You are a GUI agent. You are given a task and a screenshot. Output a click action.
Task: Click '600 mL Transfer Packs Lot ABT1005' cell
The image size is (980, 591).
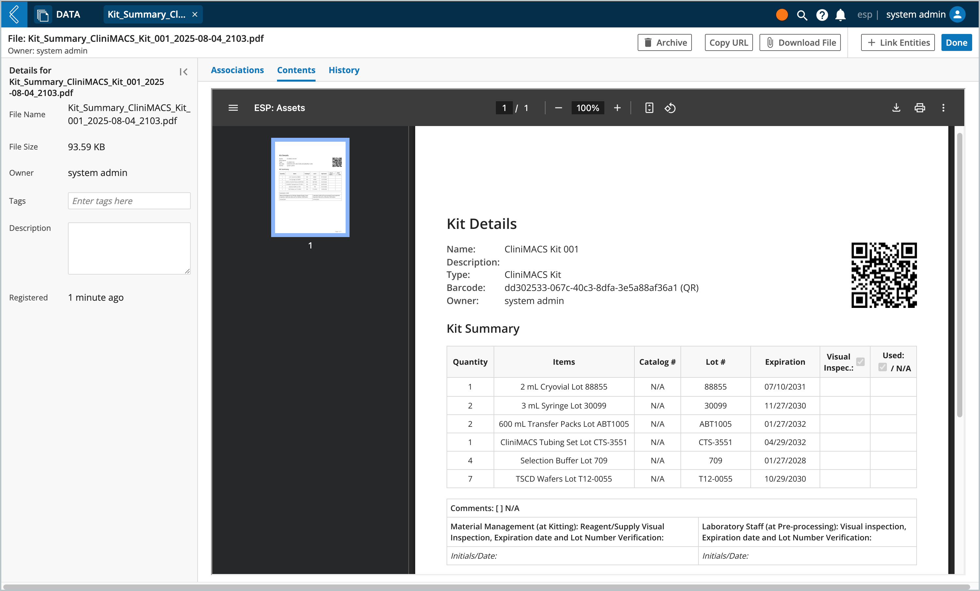(x=563, y=424)
